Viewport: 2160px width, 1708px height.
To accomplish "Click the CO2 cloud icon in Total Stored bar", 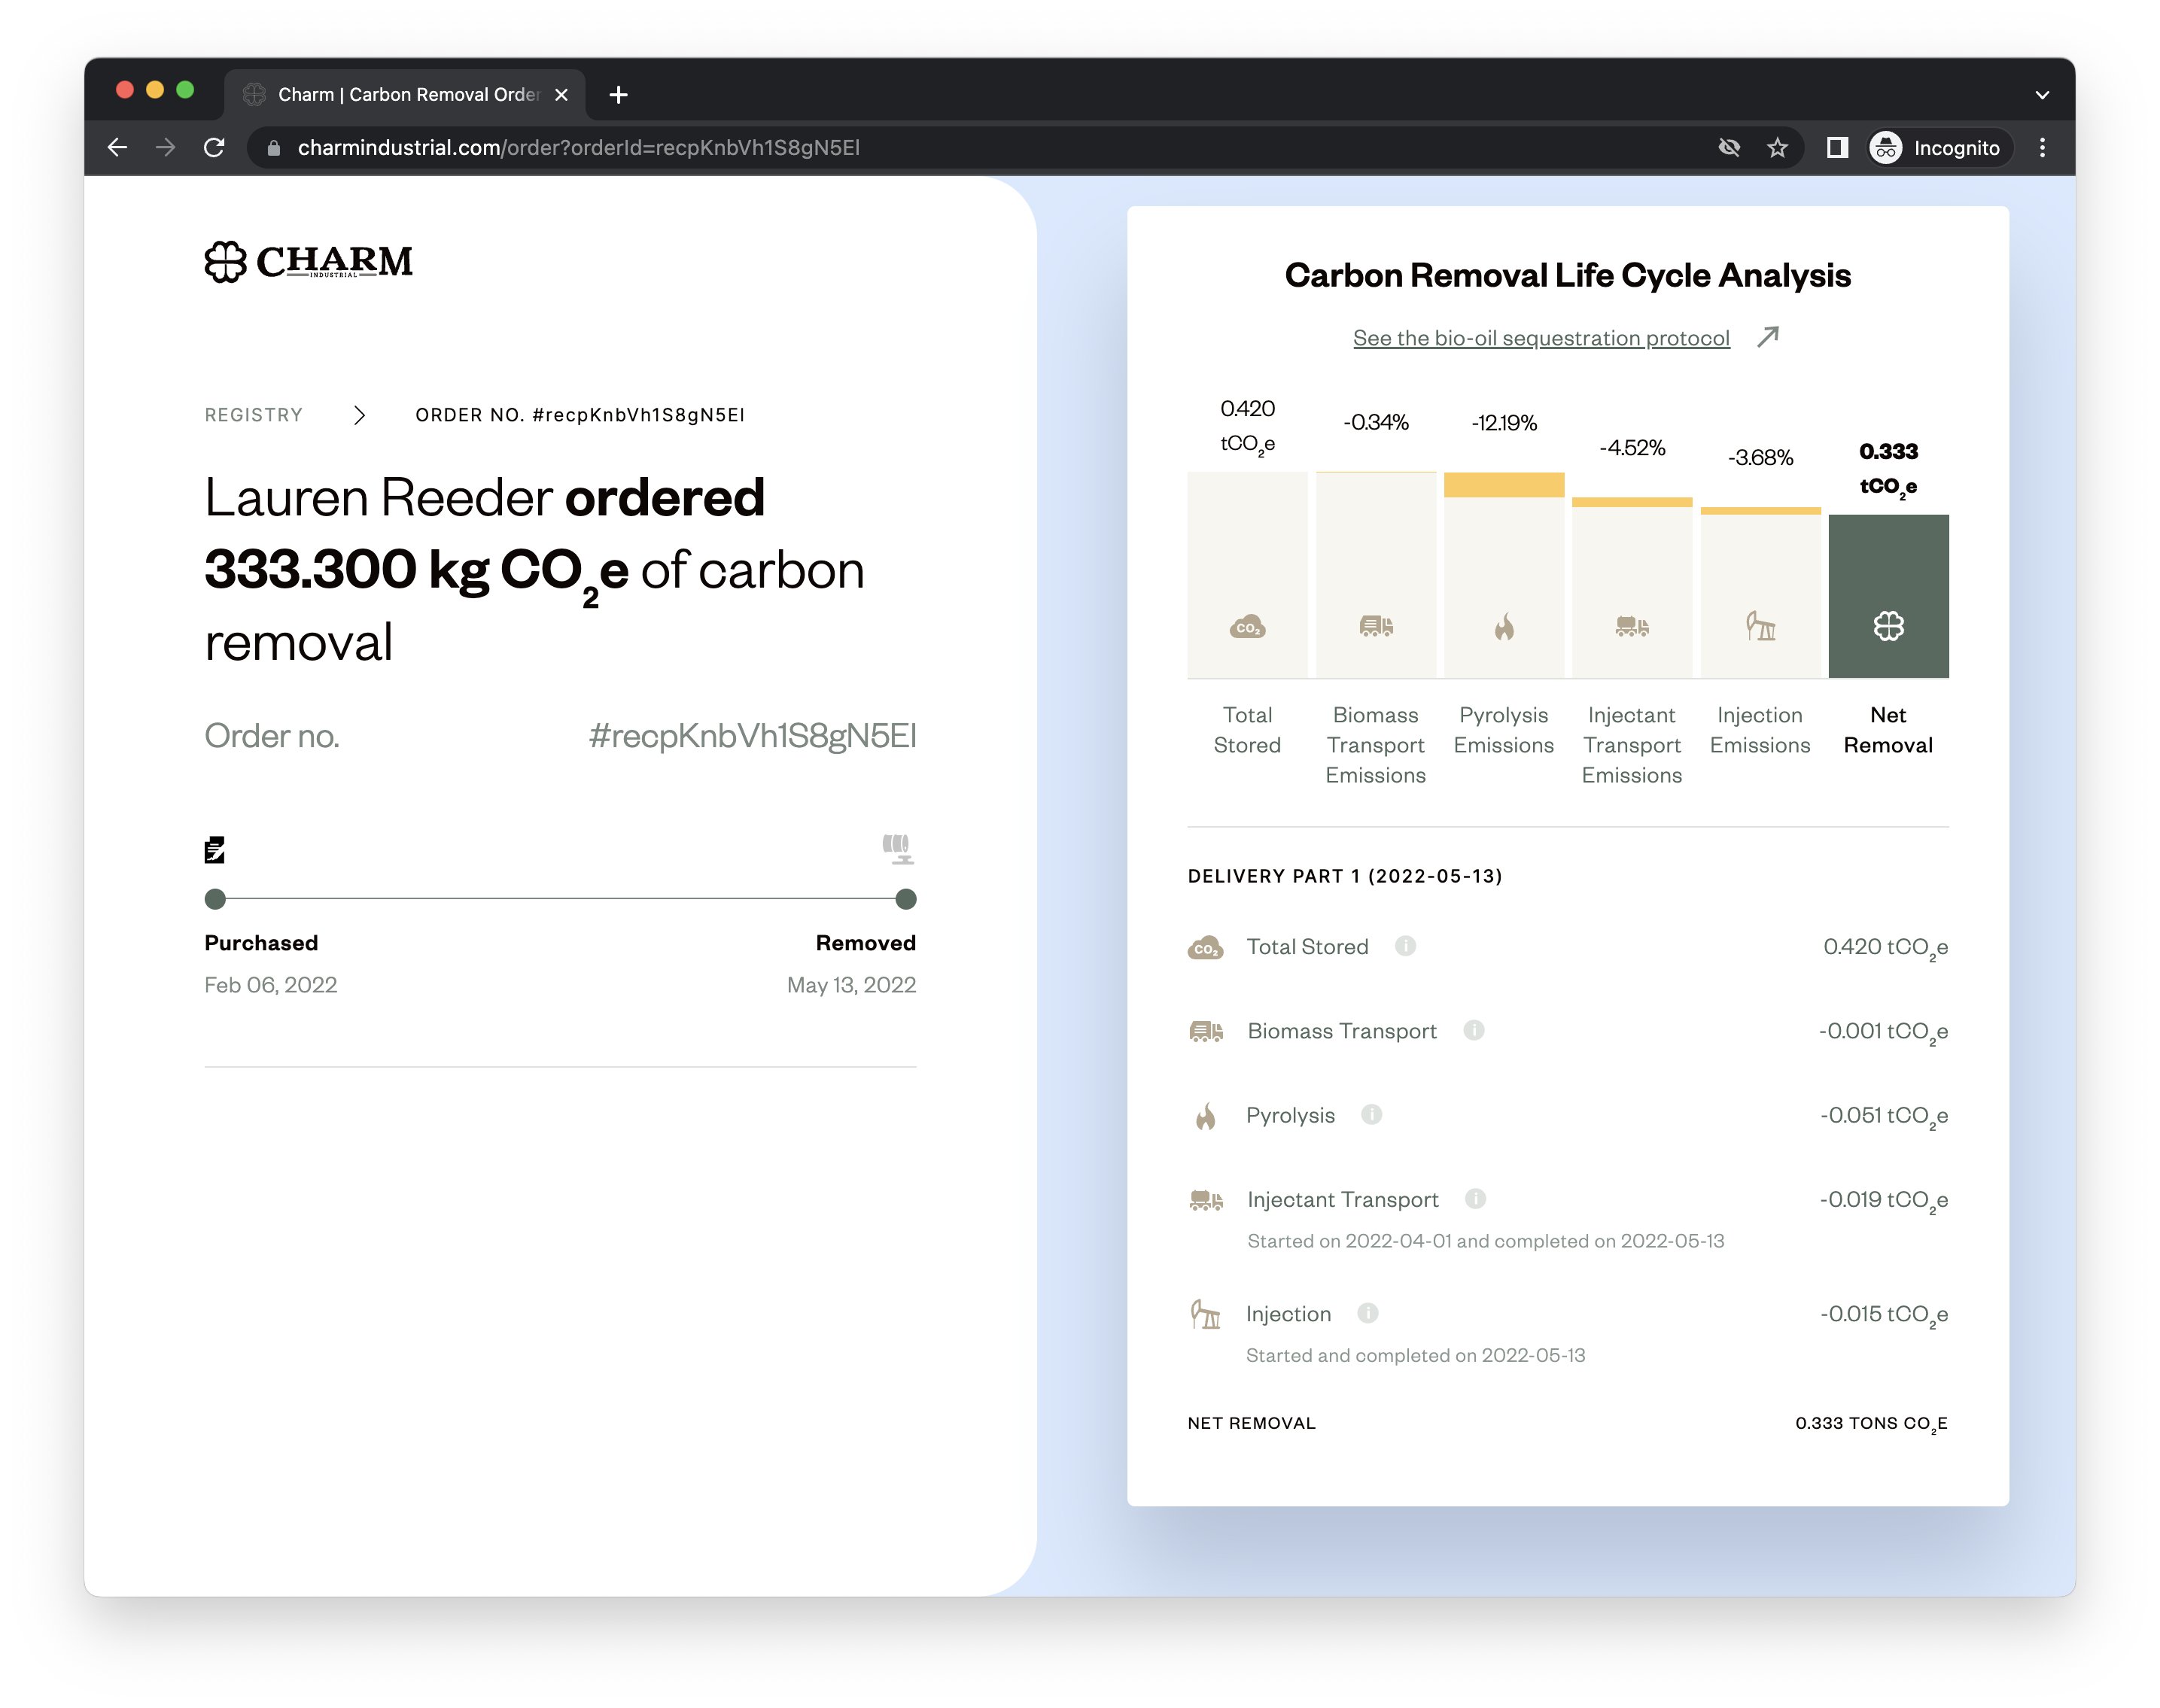I will point(1247,627).
